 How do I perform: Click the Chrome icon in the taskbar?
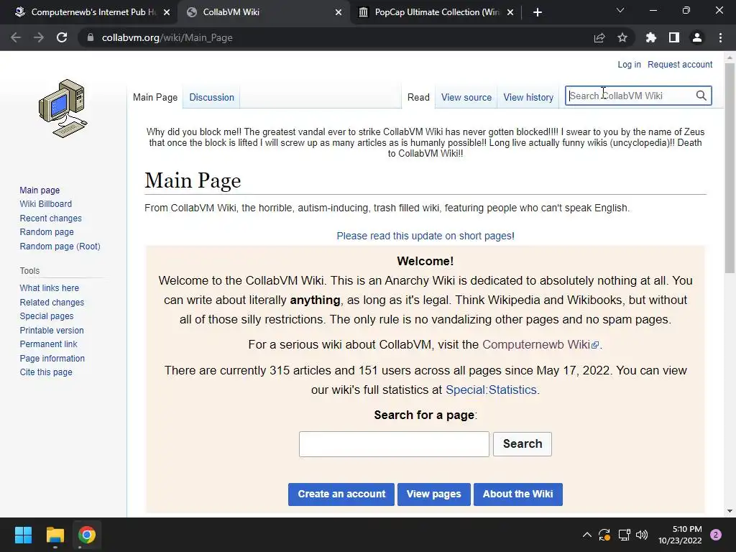click(87, 535)
